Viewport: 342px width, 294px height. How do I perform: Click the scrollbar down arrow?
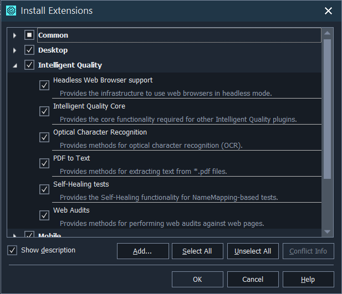(327, 231)
